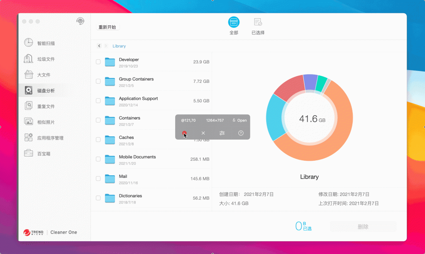Switch to the All tab
Viewport: 425px width, 254px height.
[x=234, y=25]
